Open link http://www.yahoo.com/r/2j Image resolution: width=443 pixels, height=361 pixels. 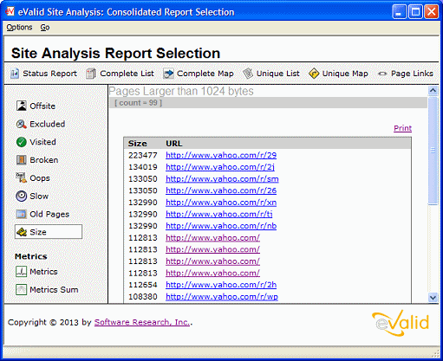[x=220, y=167]
